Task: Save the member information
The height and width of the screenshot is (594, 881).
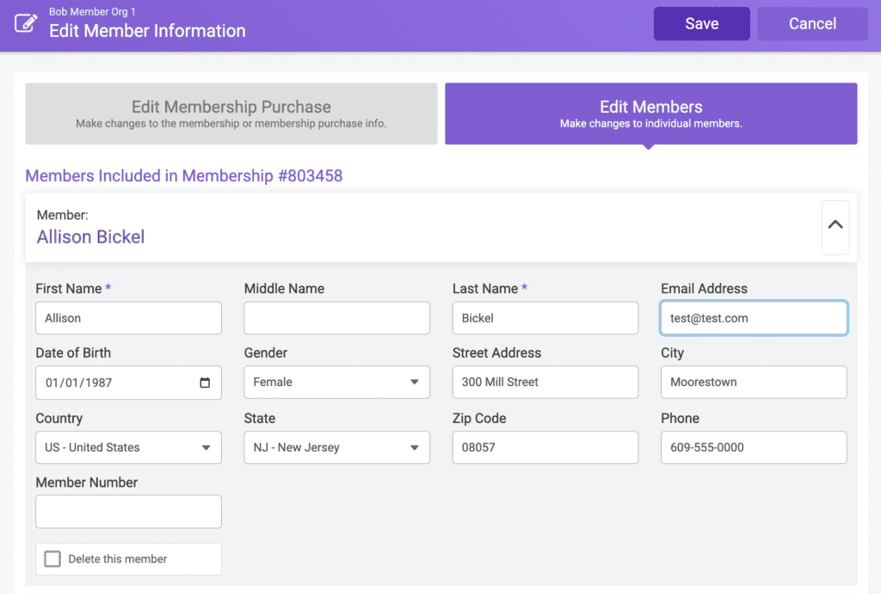Action: (701, 23)
